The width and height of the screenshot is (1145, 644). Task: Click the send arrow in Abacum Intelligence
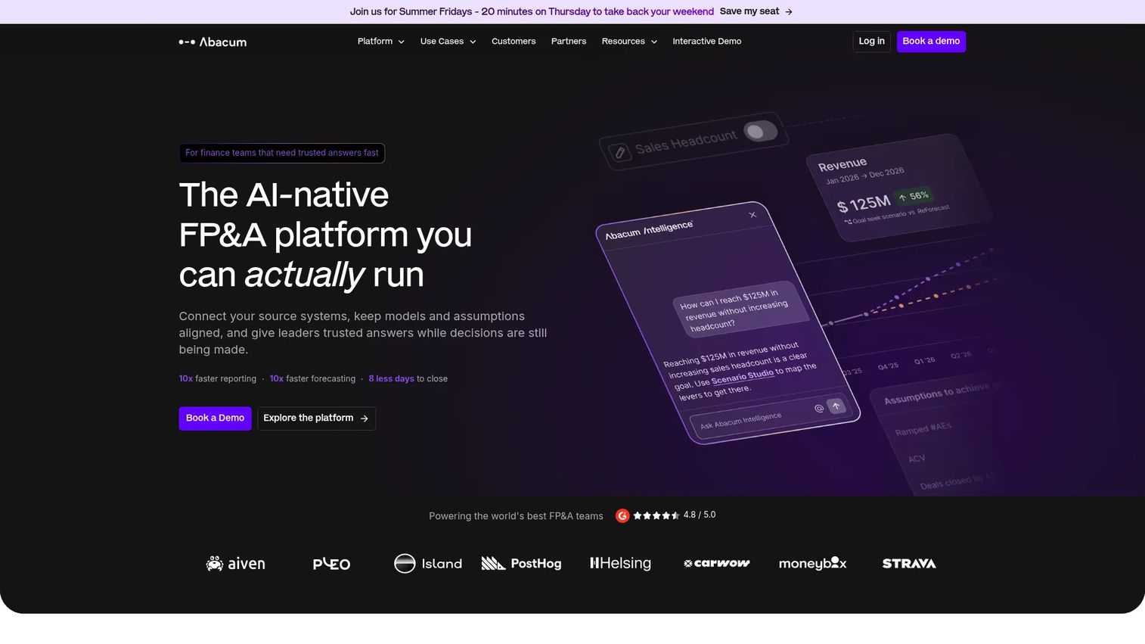point(836,406)
